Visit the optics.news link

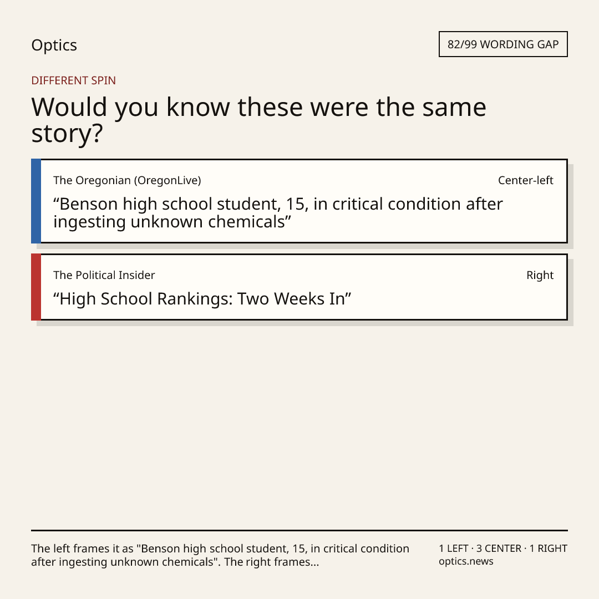pyautogui.click(x=466, y=561)
